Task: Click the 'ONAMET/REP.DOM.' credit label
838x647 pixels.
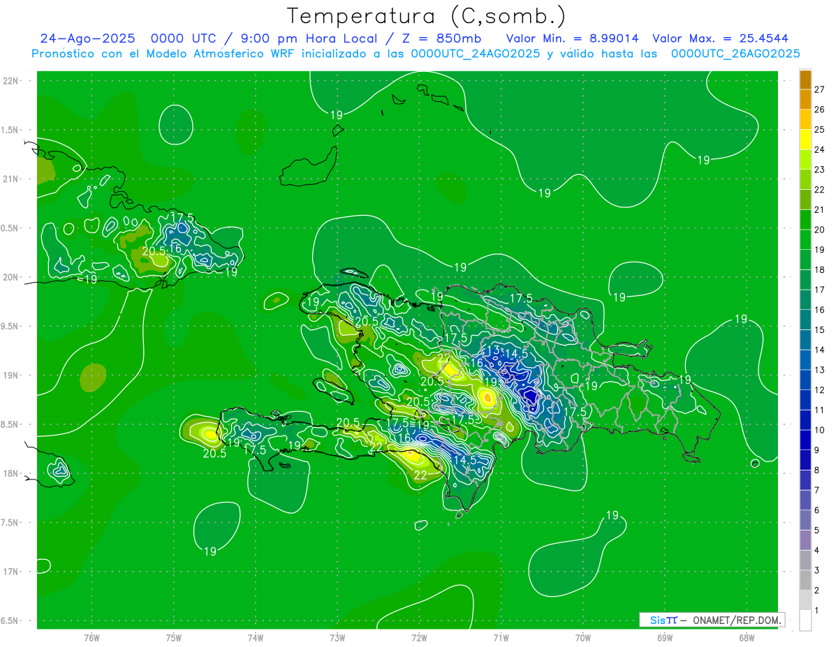Action: coord(736,620)
